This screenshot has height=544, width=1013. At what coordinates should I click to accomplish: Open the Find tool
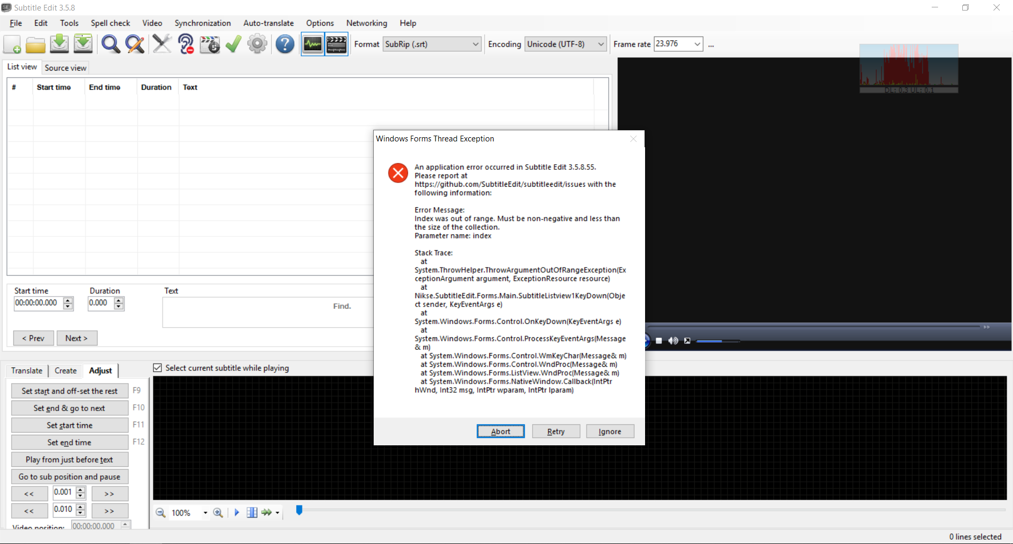coord(110,44)
